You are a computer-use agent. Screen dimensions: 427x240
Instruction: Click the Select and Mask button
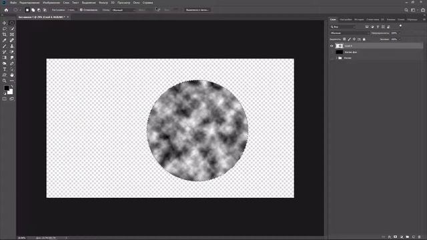point(197,10)
